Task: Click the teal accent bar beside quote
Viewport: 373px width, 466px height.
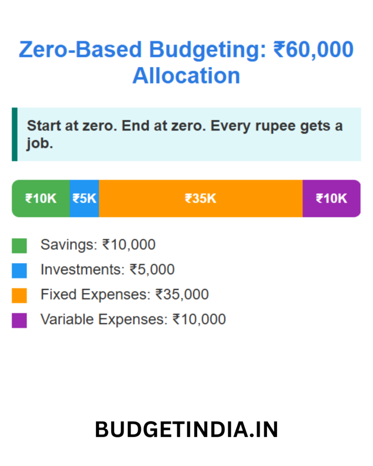Action: tap(15, 134)
